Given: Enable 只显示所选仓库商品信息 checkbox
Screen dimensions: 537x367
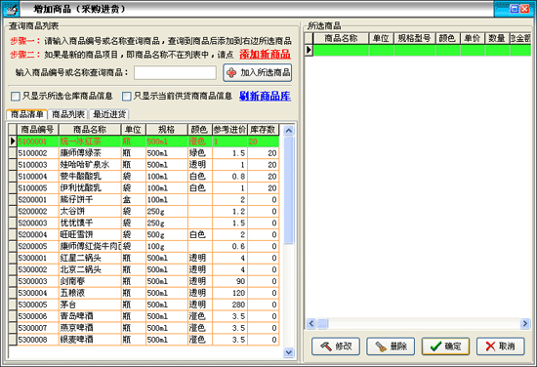Looking at the screenshot, I should coord(16,97).
